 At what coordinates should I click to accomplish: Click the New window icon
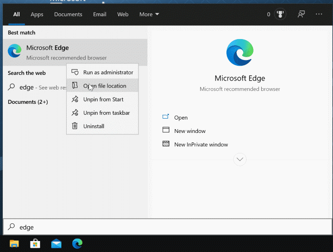pyautogui.click(x=166, y=130)
